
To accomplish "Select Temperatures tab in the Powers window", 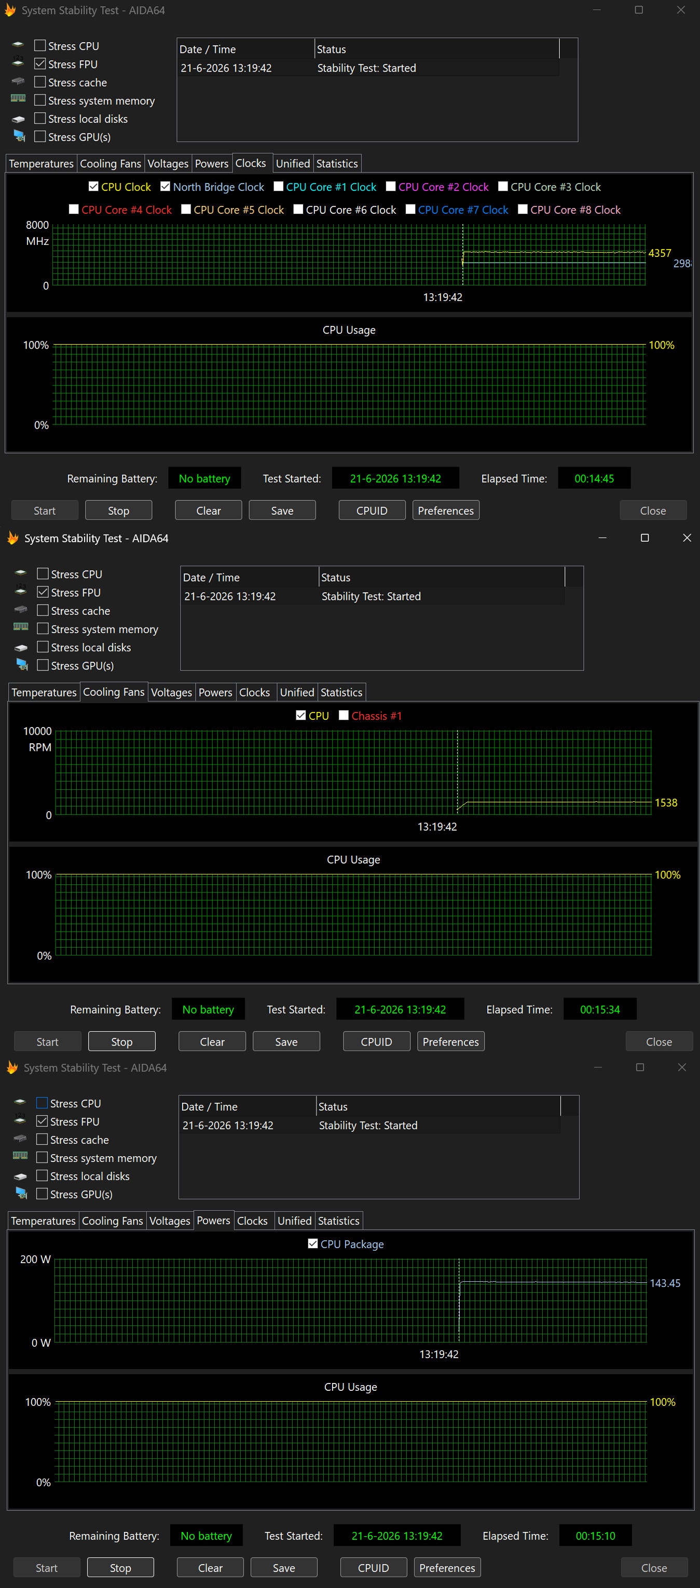I will (43, 1221).
